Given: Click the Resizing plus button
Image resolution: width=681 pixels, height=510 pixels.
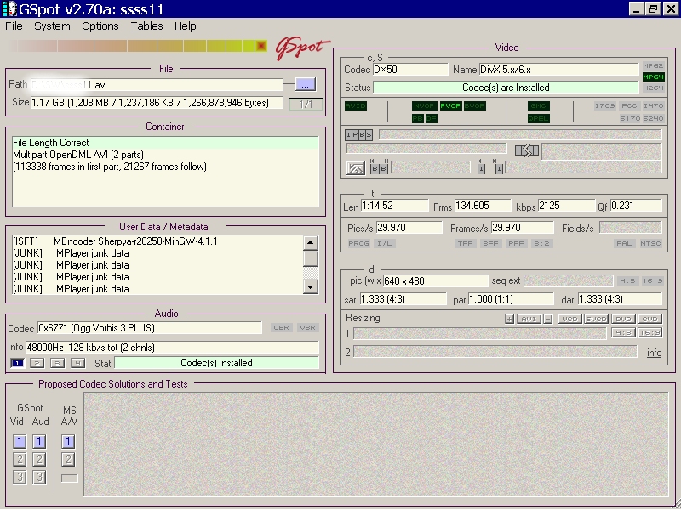Looking at the screenshot, I should [x=509, y=320].
